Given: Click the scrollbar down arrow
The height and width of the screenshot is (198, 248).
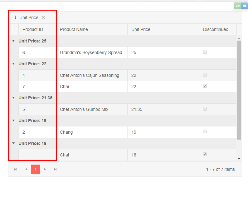Looking at the screenshot, I should click(x=239, y=159).
